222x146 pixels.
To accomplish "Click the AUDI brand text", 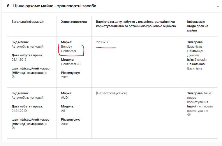I will (65, 98).
